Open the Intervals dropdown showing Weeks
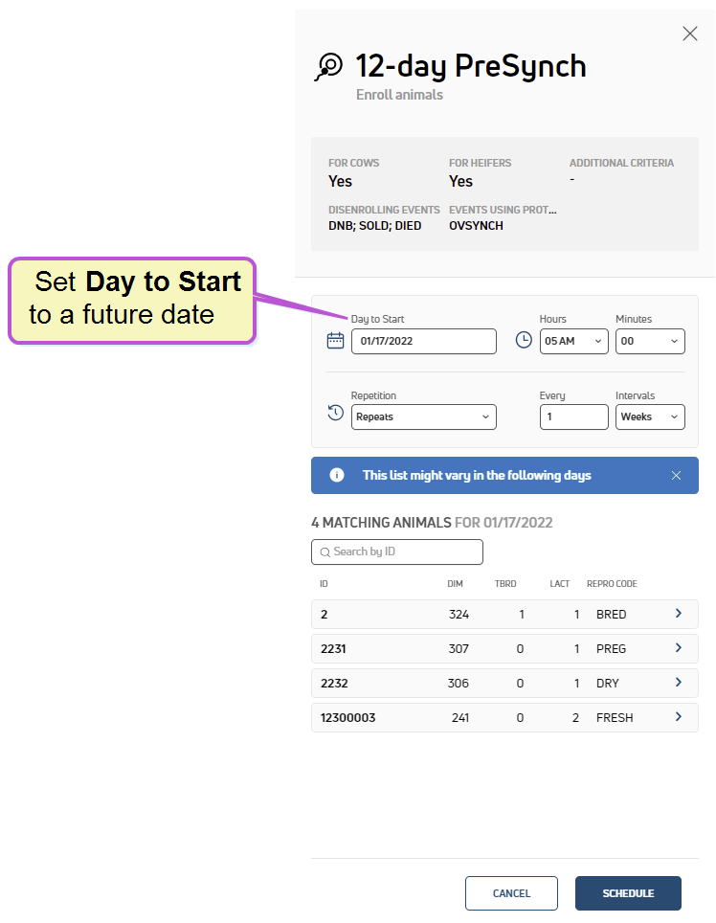The image size is (716, 923). [x=650, y=416]
